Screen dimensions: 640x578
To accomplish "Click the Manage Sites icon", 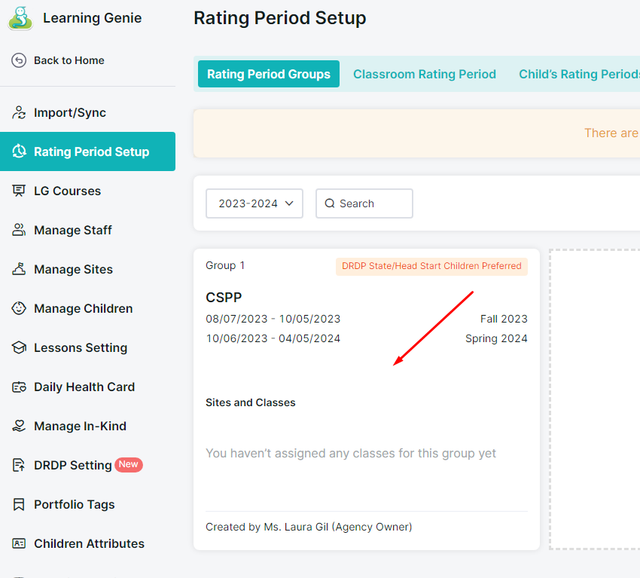I will [x=19, y=269].
